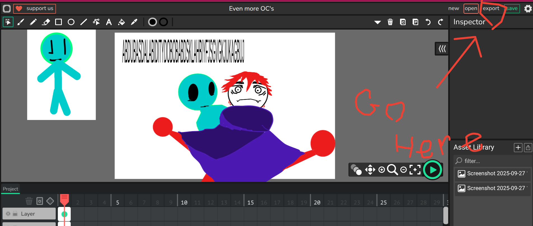Select the Eraser tool
533x226 pixels.
[x=46, y=22]
